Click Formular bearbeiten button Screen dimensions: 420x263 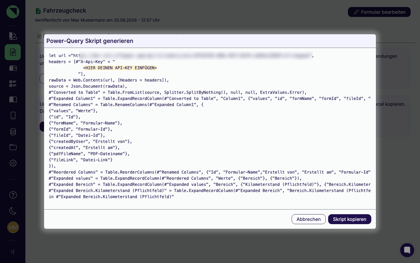[x=379, y=12]
